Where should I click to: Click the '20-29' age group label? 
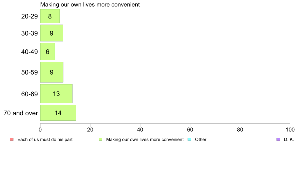pos(29,16)
